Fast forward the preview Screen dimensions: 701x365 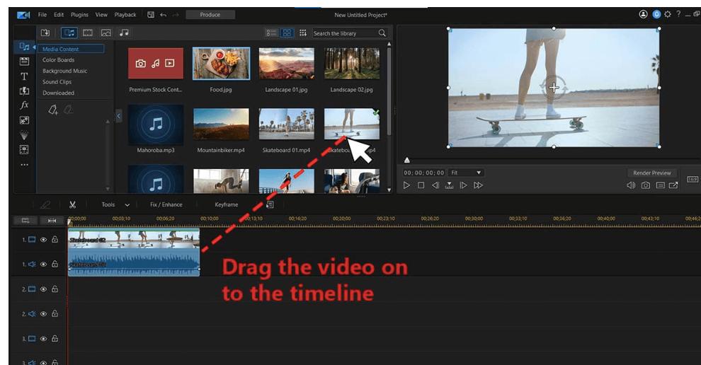click(x=478, y=185)
